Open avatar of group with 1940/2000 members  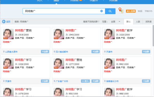tap(59, 34)
